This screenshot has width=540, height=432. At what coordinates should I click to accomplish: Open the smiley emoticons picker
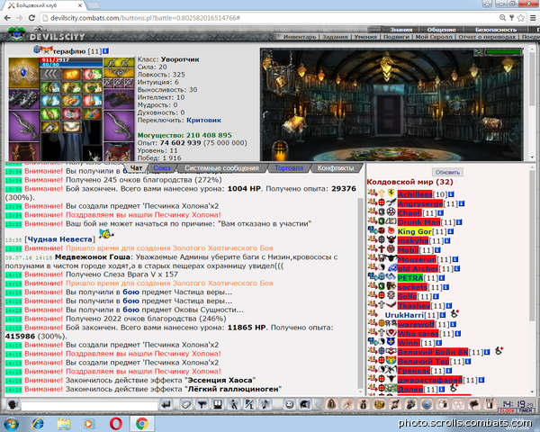289,404
